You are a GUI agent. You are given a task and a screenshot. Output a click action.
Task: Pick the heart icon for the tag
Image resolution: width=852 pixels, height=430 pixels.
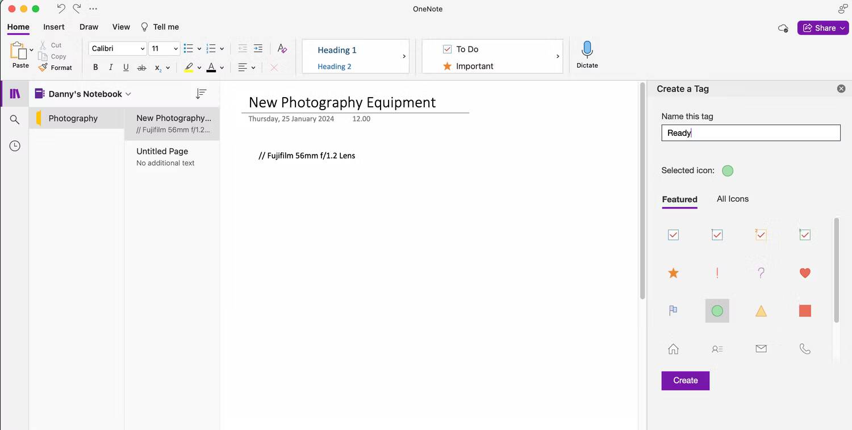coord(805,273)
